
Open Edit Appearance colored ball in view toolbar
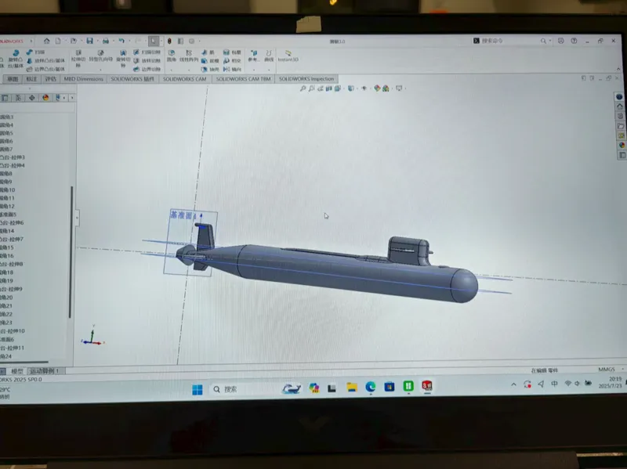[x=377, y=88]
